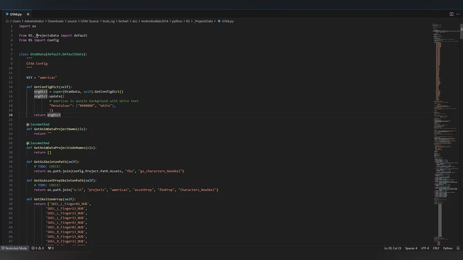The height and width of the screenshot is (260, 463).
Task: Select the GTA6.py tab
Action: click(16, 14)
